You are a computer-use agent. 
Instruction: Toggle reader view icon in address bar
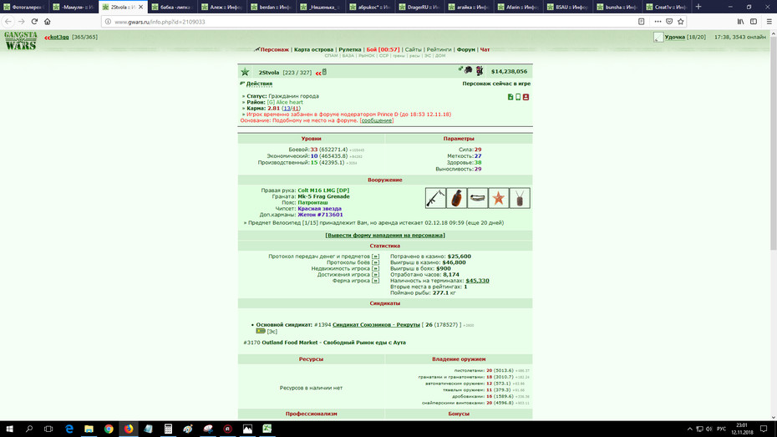tap(641, 21)
